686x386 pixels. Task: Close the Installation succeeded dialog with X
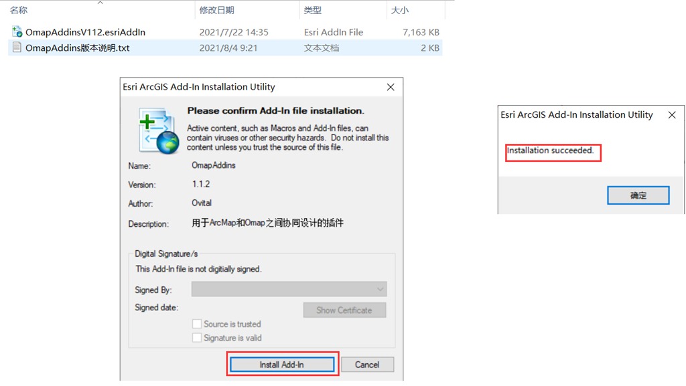click(x=672, y=115)
